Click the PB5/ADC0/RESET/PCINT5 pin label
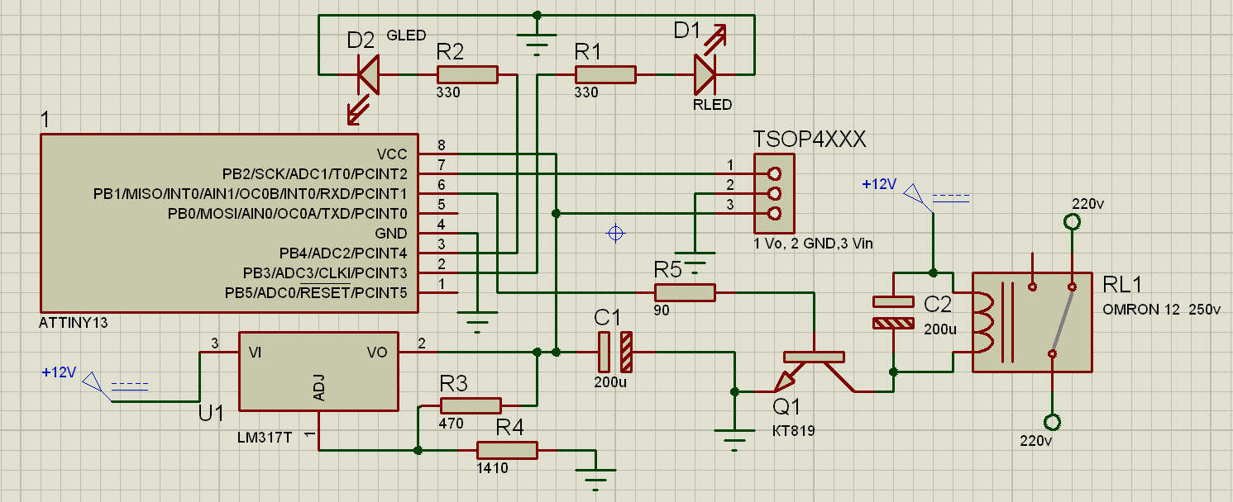Viewport: 1233px width, 502px height. (x=316, y=293)
